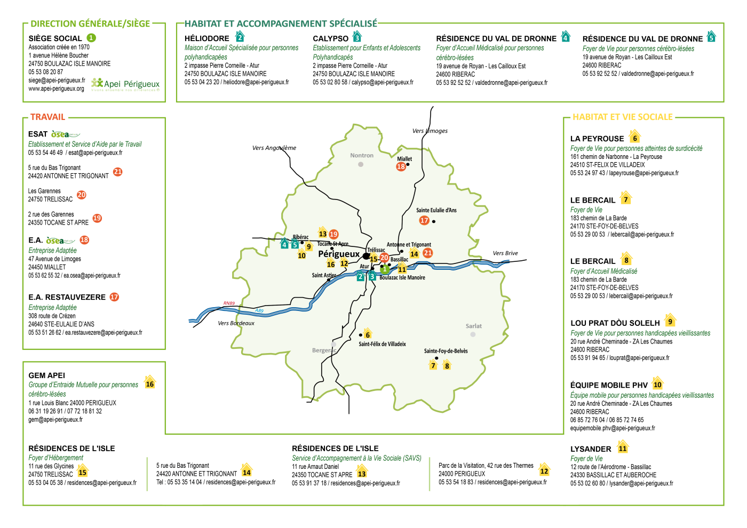Click map marker 7 below Sainte-Foy-de-Belvès

click(x=433, y=365)
